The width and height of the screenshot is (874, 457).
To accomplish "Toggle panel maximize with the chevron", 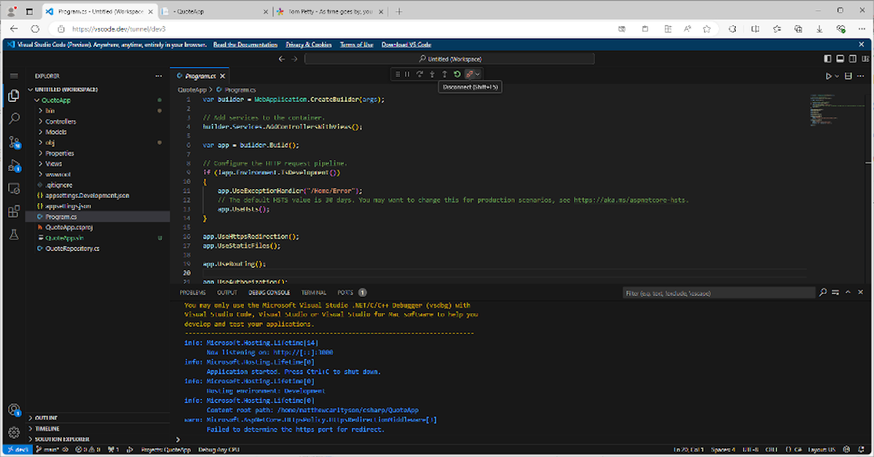I will (849, 292).
